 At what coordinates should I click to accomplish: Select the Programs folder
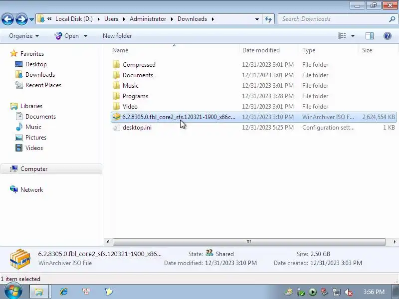pos(135,96)
